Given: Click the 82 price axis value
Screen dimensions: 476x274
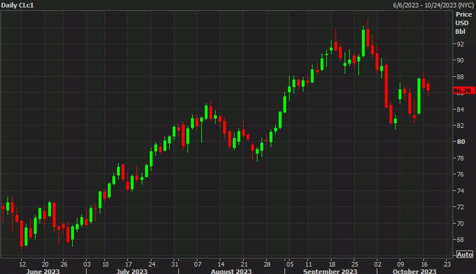Looking at the screenshot, I should coord(460,126).
